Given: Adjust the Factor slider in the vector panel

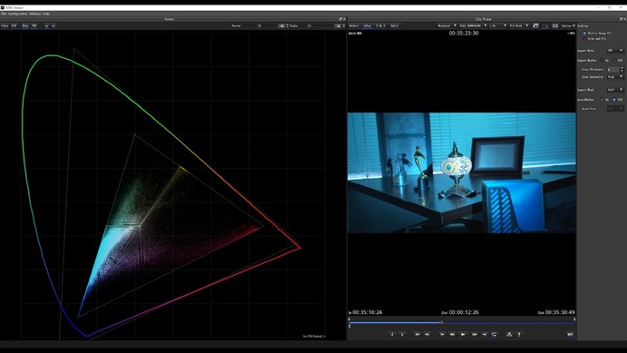Looking at the screenshot, I should 259,26.
